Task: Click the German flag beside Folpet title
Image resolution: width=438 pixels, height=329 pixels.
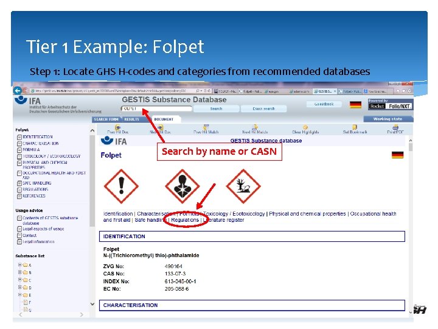Action: point(397,155)
